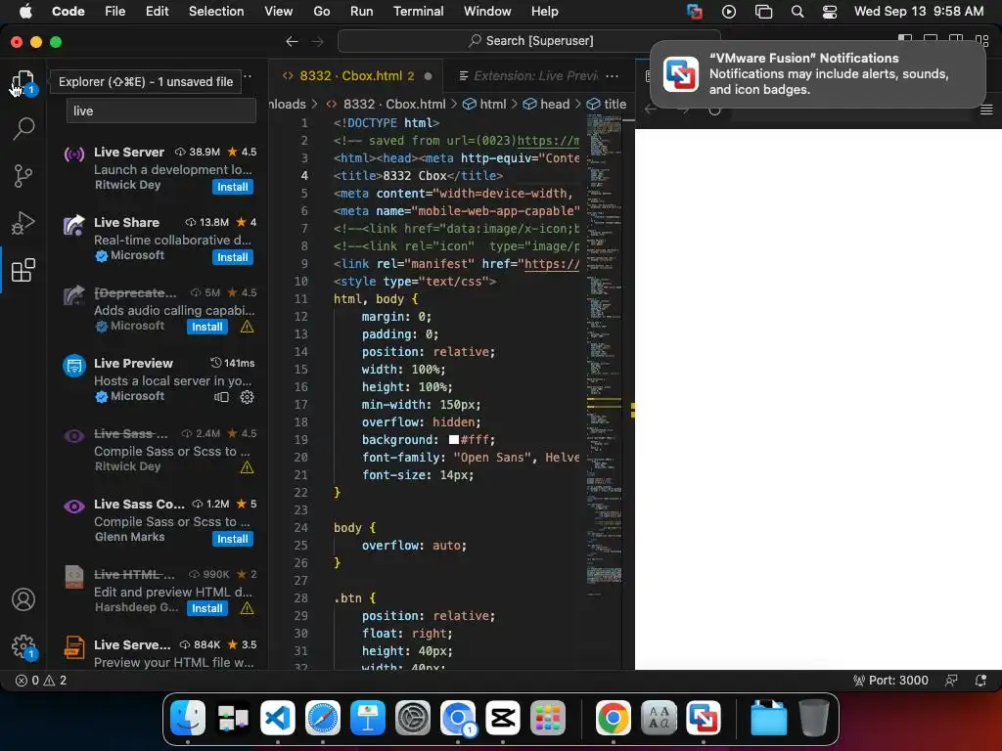Open Accounts menu in activity bar
Image resolution: width=1002 pixels, height=751 pixels.
tap(23, 599)
